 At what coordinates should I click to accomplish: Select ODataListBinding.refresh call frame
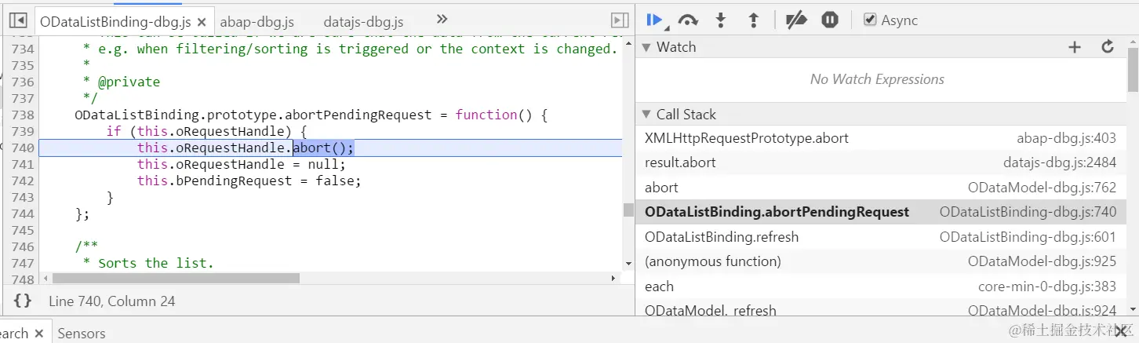(x=881, y=237)
